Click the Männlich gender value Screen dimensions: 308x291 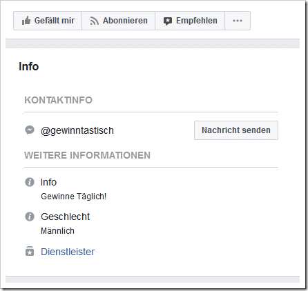coord(57,231)
